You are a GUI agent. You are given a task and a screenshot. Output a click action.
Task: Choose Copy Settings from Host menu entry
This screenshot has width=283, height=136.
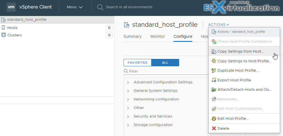[244, 51]
